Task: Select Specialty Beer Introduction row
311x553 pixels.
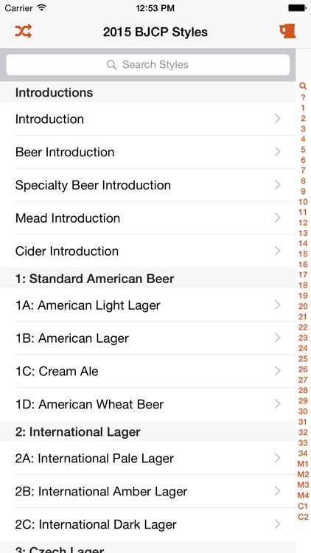Action: tap(147, 185)
